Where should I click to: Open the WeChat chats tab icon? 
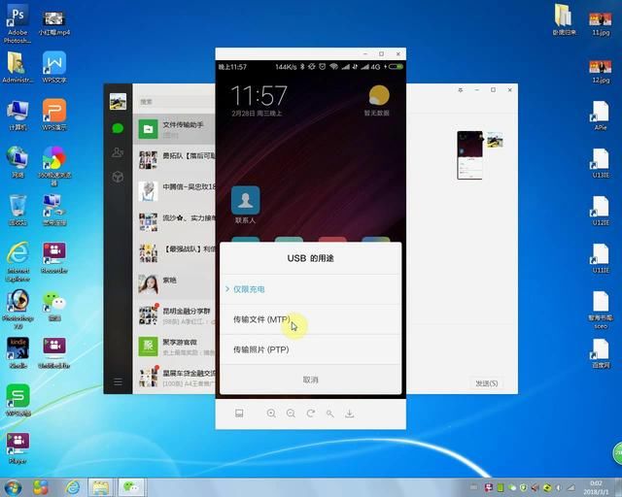coord(118,128)
